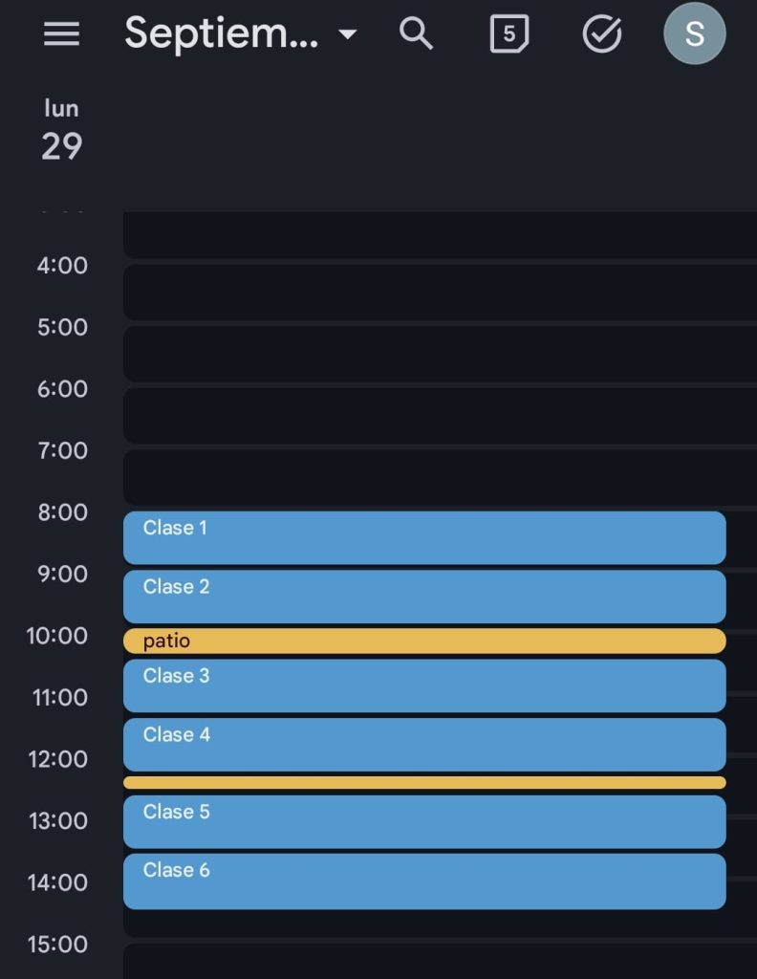Open the untitled yellow event after Clase 4
757x979 pixels.
click(x=424, y=783)
